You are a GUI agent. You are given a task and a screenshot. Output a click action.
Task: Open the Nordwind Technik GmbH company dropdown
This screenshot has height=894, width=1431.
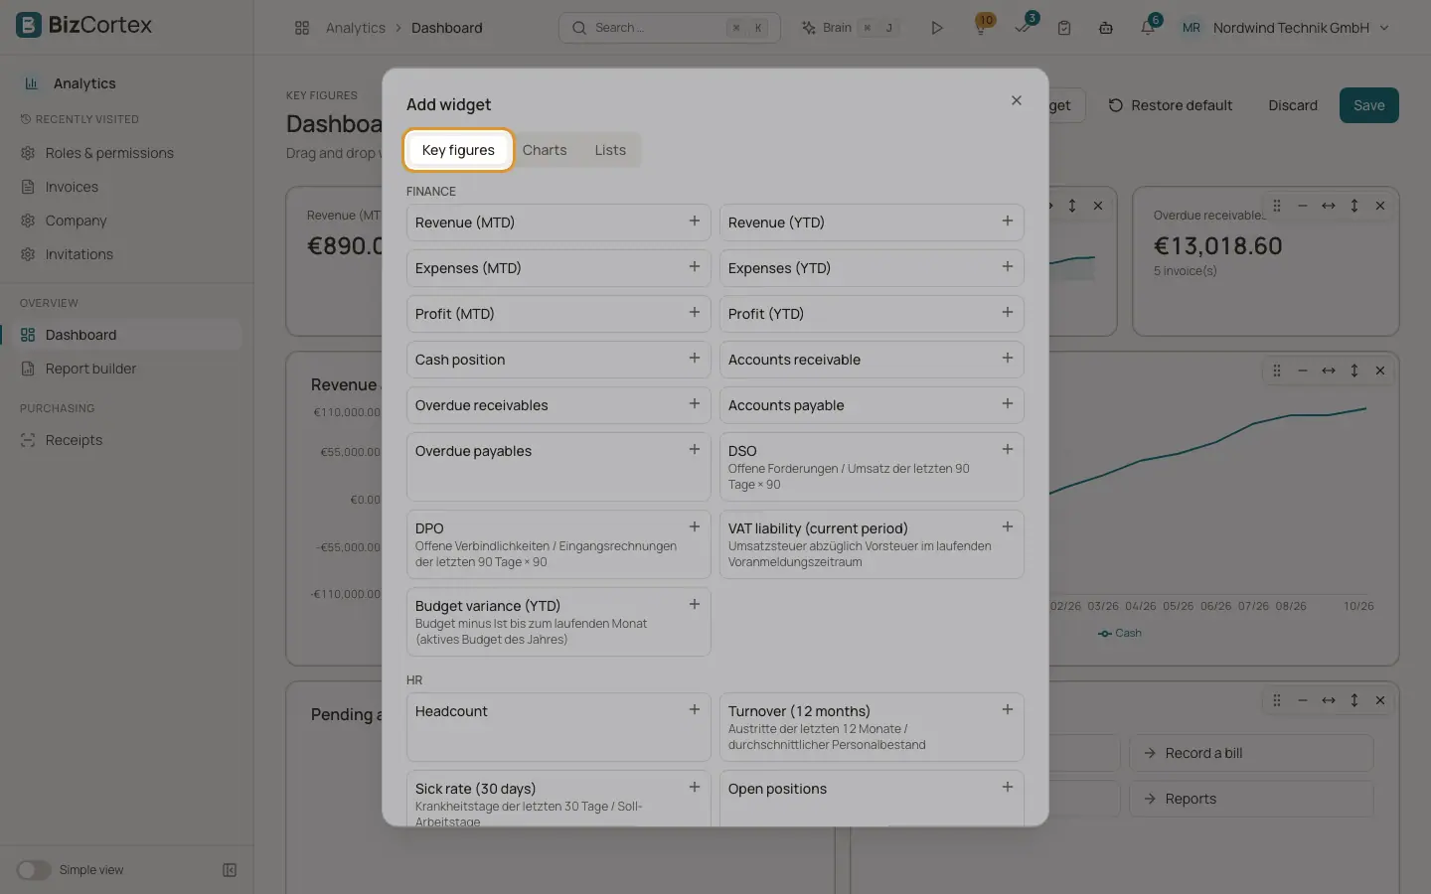1285,28
